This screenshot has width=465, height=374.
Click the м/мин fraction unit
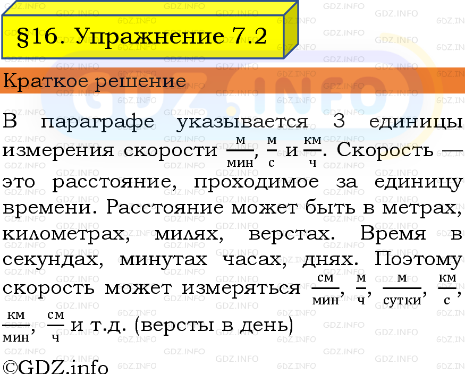tap(240, 151)
